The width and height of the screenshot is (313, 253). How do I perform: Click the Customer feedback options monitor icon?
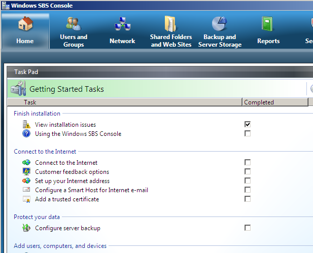[x=26, y=171]
